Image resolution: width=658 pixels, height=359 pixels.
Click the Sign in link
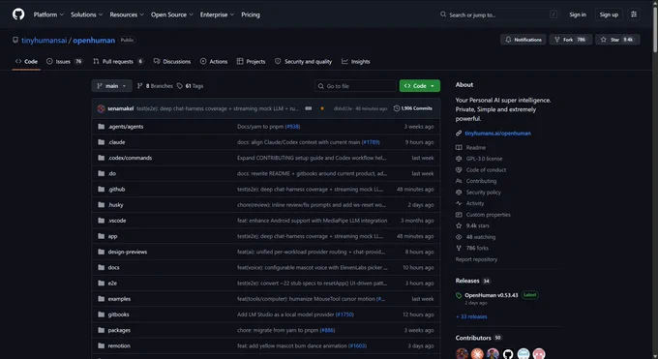(578, 15)
